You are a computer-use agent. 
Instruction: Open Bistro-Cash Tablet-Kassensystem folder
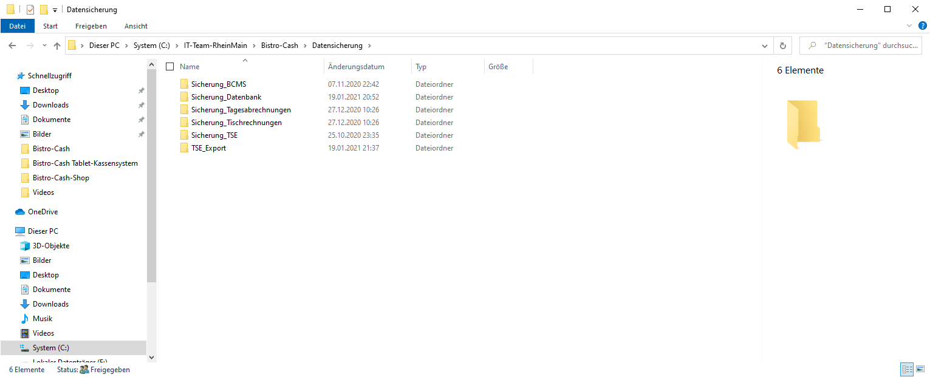[x=85, y=163]
